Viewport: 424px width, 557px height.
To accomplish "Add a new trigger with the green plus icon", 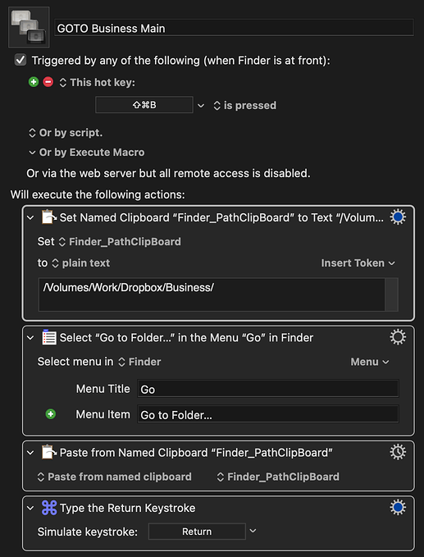I will [x=34, y=82].
